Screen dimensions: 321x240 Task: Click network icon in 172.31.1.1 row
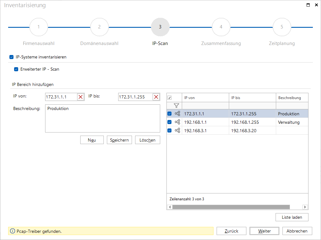pyautogui.click(x=177, y=113)
